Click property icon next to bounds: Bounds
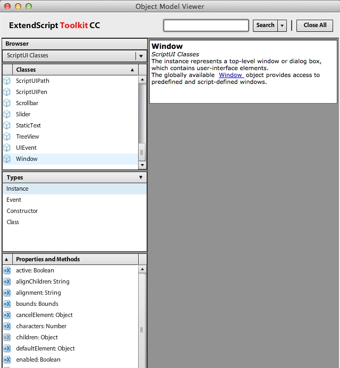The width and height of the screenshot is (340, 368). (x=7, y=304)
